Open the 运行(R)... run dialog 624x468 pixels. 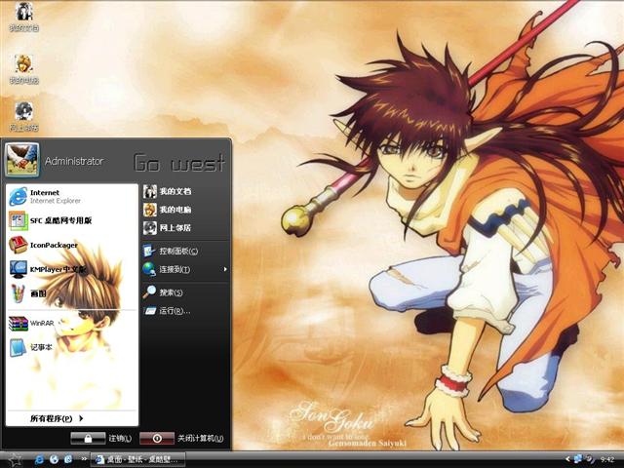185,311
